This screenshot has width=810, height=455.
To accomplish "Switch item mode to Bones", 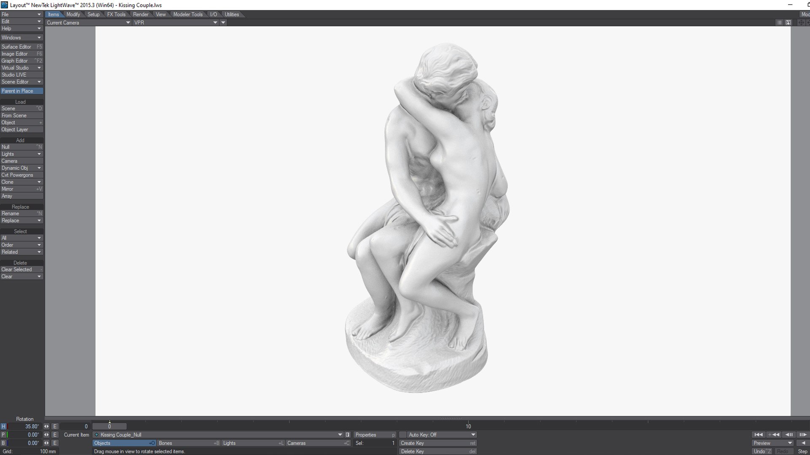I will [x=189, y=443].
